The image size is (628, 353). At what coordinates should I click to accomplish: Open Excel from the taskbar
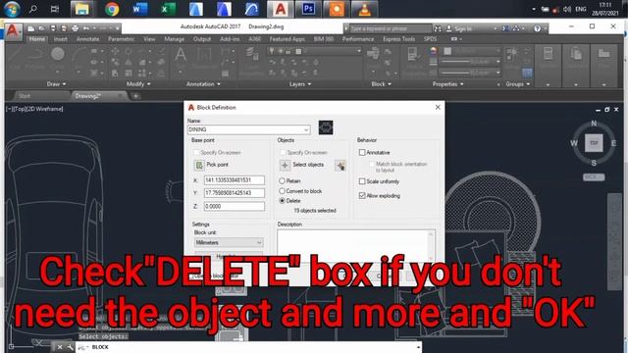click(168, 9)
